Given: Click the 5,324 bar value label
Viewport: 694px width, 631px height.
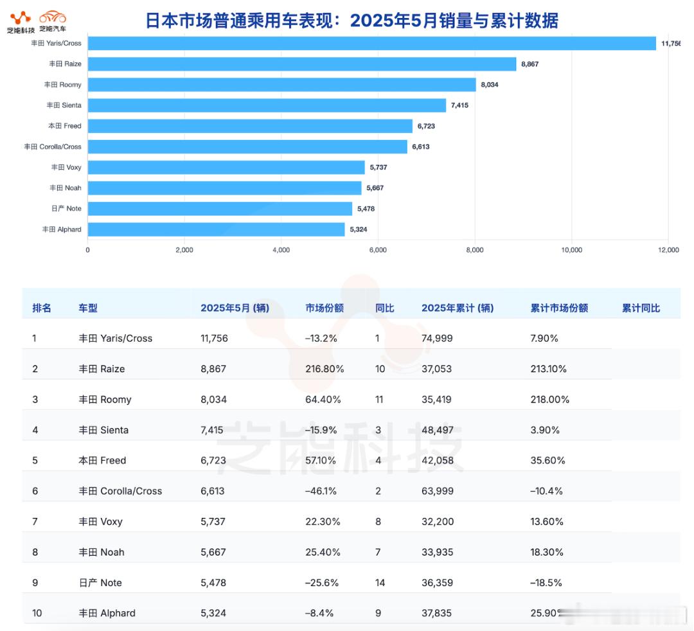Looking at the screenshot, I should pyautogui.click(x=359, y=229).
